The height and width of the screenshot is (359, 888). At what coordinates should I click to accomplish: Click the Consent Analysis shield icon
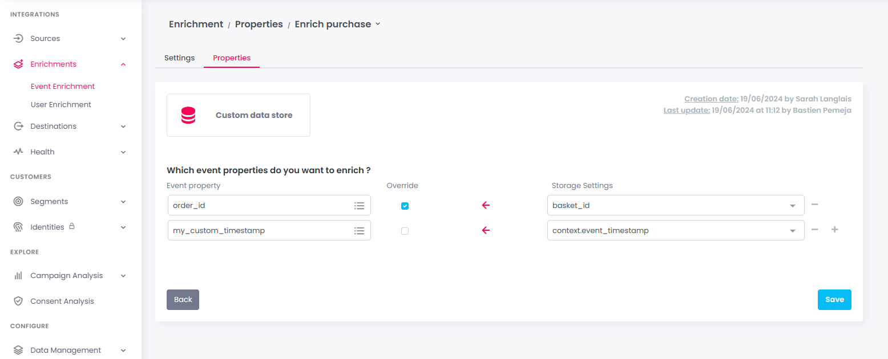coord(18,301)
